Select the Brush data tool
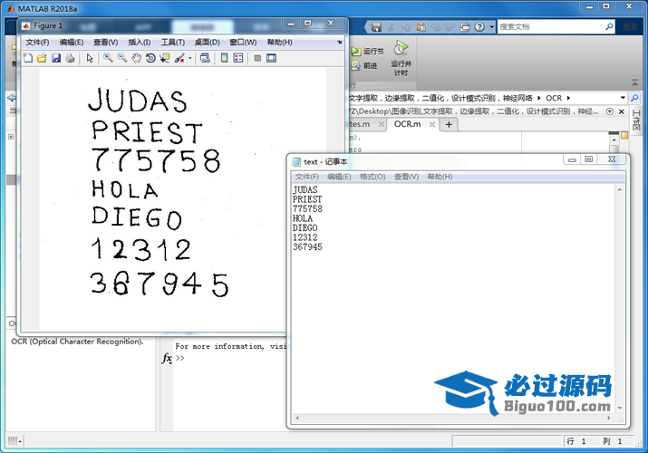648x453 pixels. (179, 58)
